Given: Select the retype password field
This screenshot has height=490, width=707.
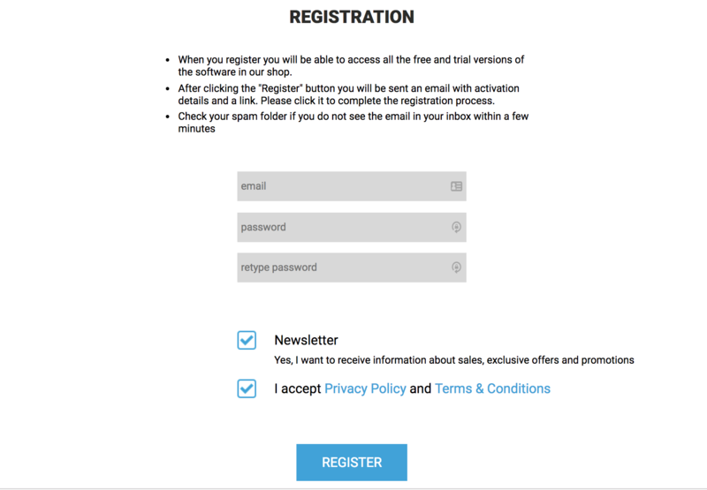Looking at the screenshot, I should pos(340,268).
